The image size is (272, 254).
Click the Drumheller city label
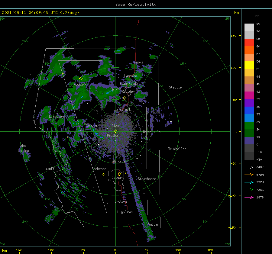coord(177,149)
